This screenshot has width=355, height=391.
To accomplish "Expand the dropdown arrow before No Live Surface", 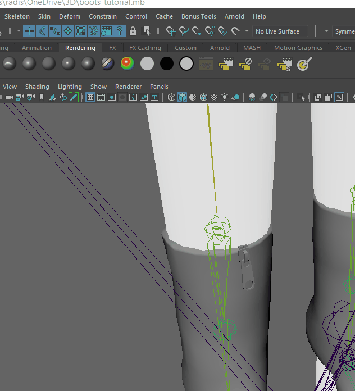I will [x=247, y=31].
